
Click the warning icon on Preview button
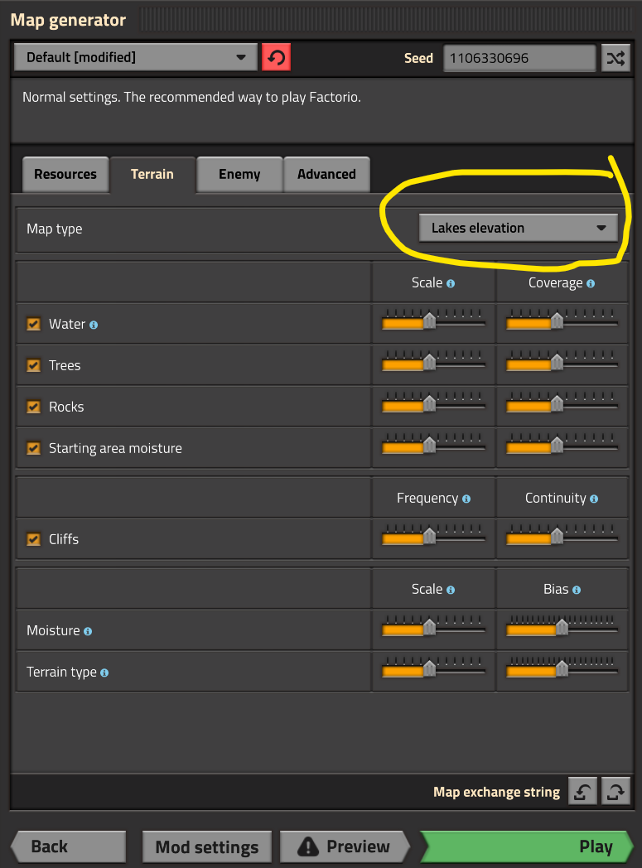coord(307,846)
